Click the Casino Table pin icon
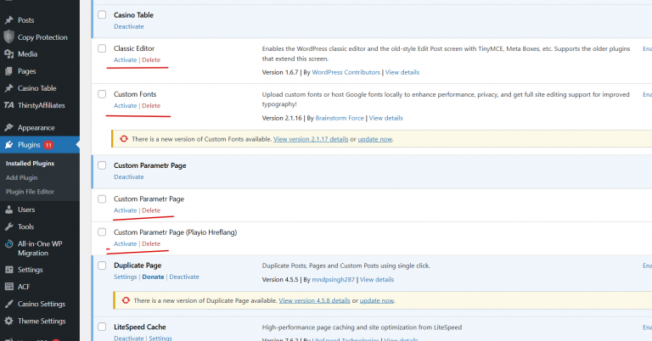This screenshot has height=341, width=652. pos(8,88)
